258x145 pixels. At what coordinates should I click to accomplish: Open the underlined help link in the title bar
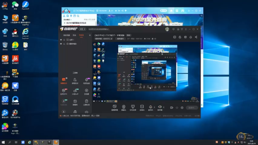[x=99, y=29]
